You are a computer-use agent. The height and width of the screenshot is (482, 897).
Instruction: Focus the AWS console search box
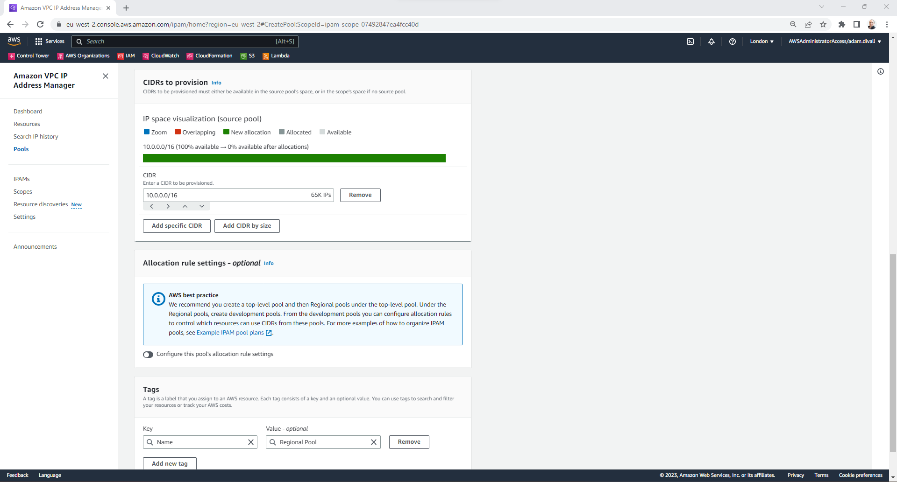pos(185,42)
